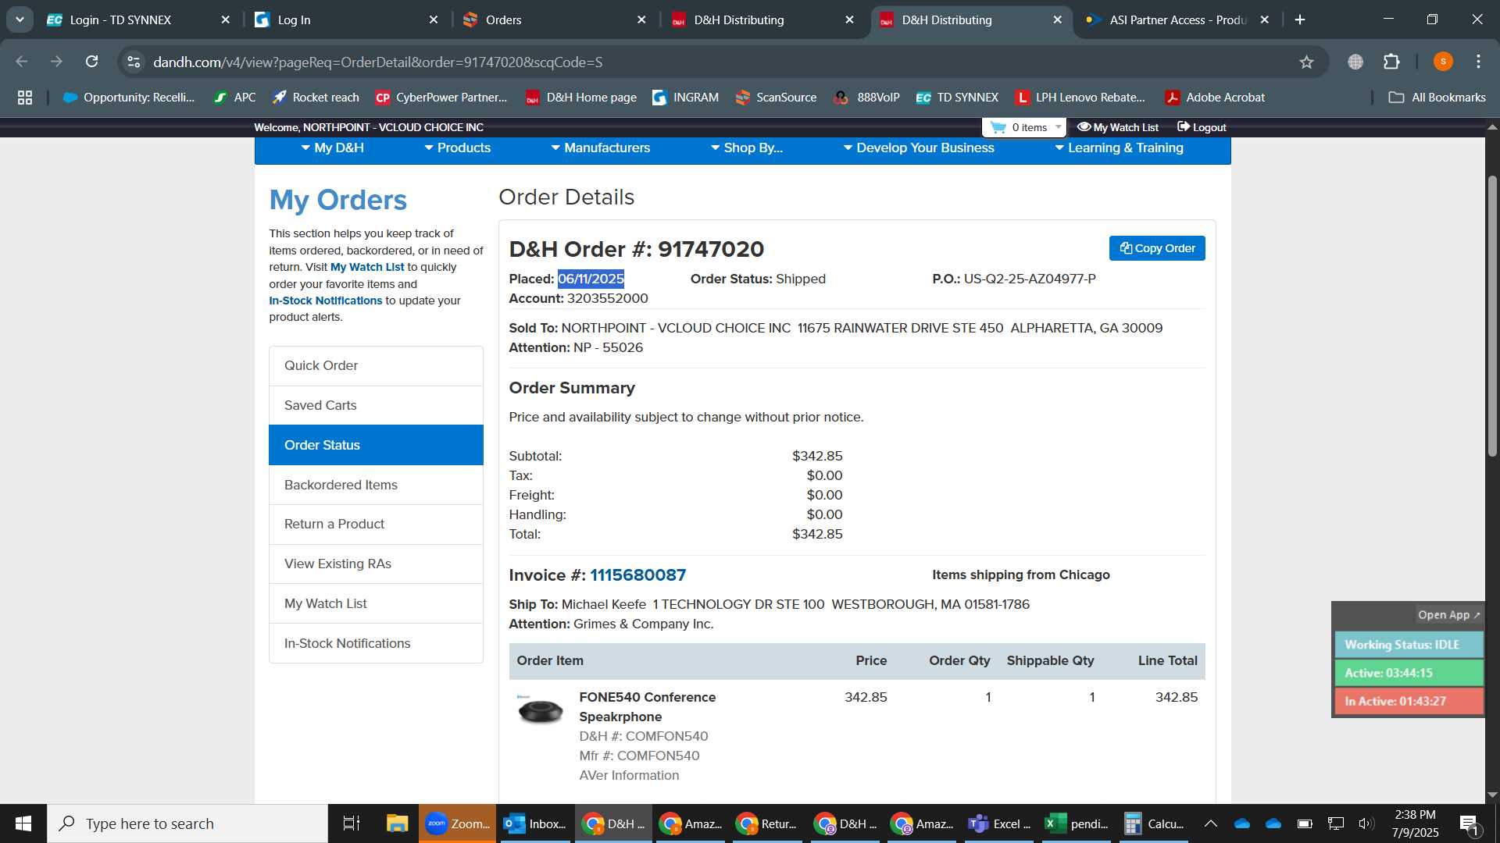Open the Windows Start menu
1500x843 pixels.
23,823
